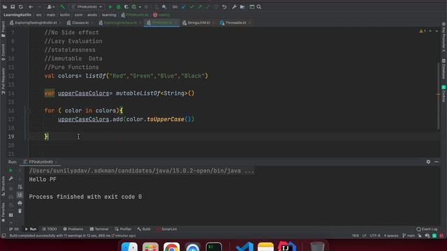Commit changes using Git checkmark

tap(192, 7)
